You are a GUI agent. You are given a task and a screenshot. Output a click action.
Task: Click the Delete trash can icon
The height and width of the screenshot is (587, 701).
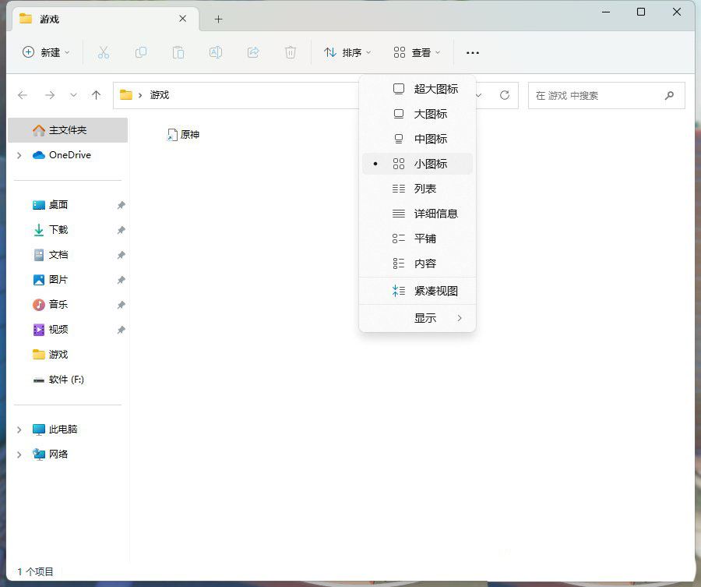pos(291,52)
